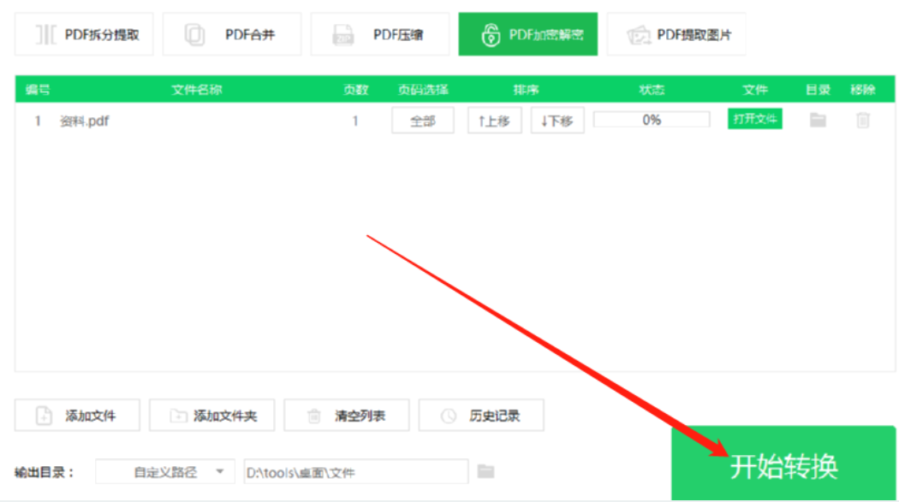This screenshot has height=502, width=899.
Task: Open the folder icon in 资料.pdf row
Action: click(x=818, y=120)
